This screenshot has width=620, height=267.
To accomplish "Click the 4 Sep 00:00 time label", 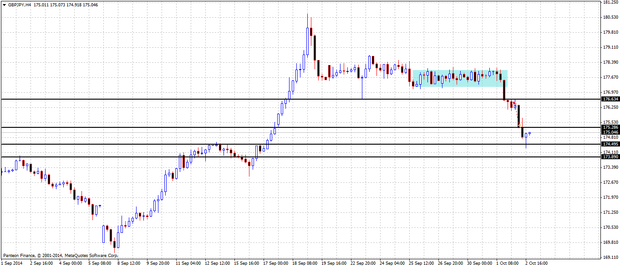I will coord(71,263).
